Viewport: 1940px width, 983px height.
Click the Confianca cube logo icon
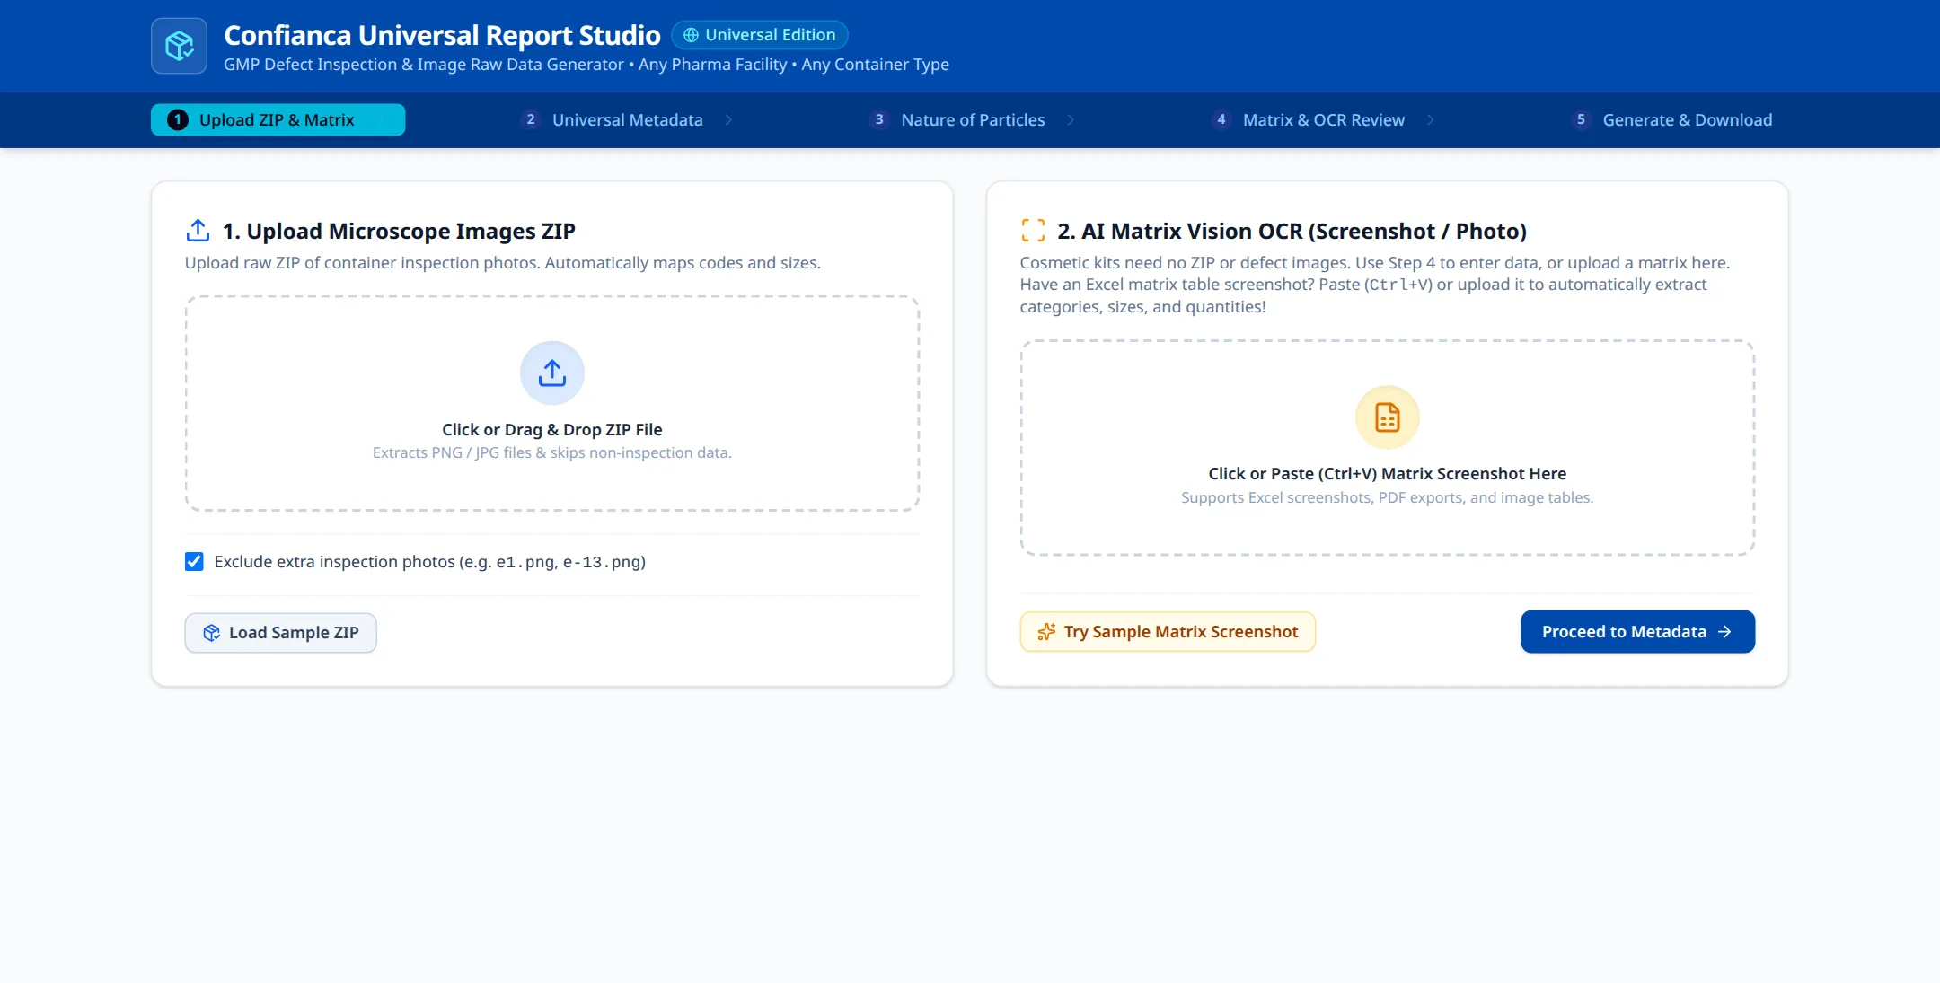click(179, 46)
